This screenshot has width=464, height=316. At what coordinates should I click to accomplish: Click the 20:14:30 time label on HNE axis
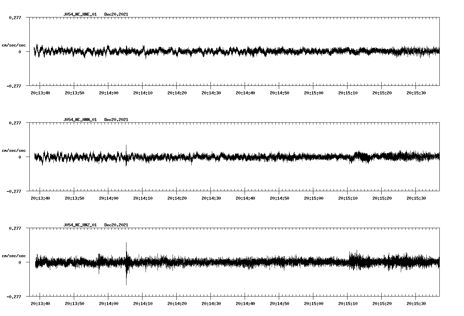(211, 93)
